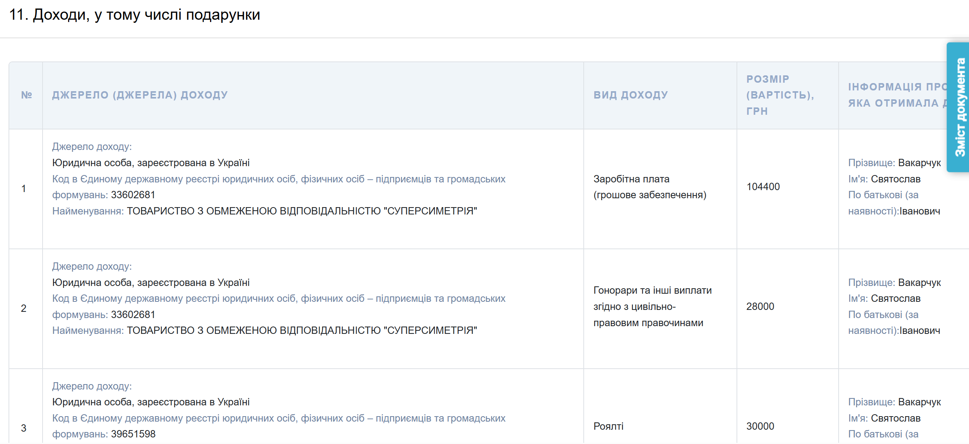The image size is (969, 444).
Task: Open the 'Зміст документа' side tab
Action: (x=959, y=107)
